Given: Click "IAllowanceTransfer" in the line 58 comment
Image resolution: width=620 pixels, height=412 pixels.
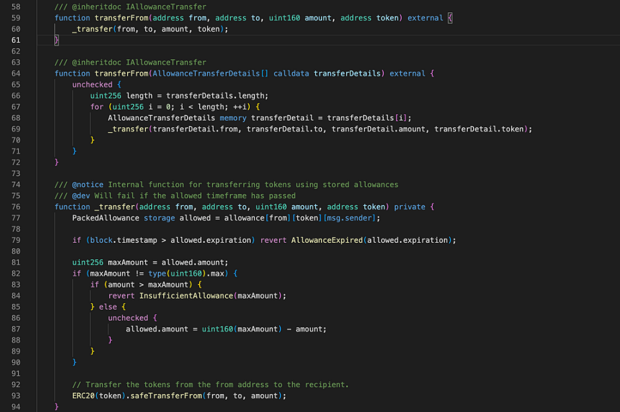Looking at the screenshot, I should (166, 7).
